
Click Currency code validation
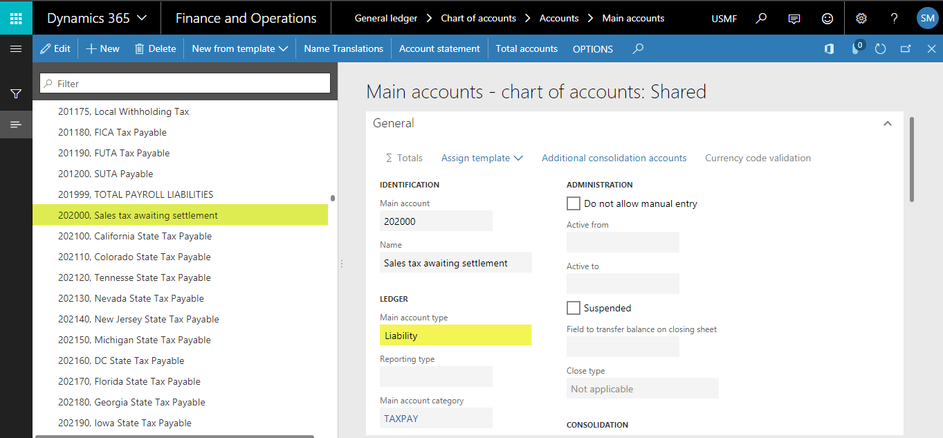tap(758, 158)
